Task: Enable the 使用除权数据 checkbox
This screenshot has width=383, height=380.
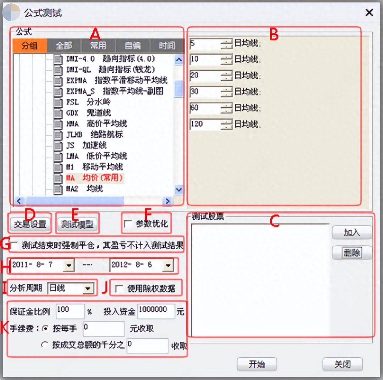Action: point(119,289)
